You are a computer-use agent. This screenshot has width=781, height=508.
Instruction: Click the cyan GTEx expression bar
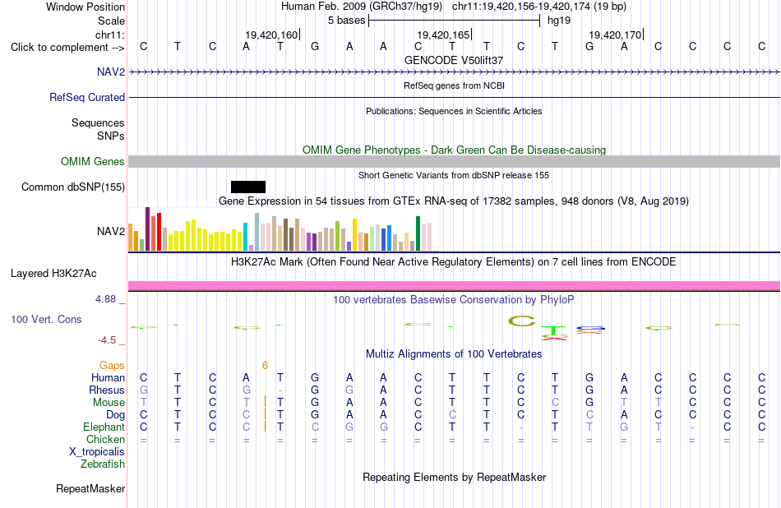[245, 237]
